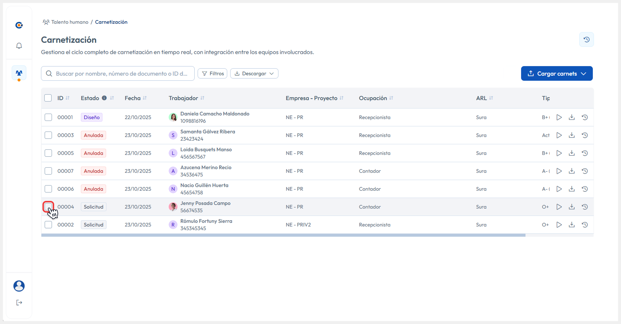Open the Filtros button

(x=212, y=73)
